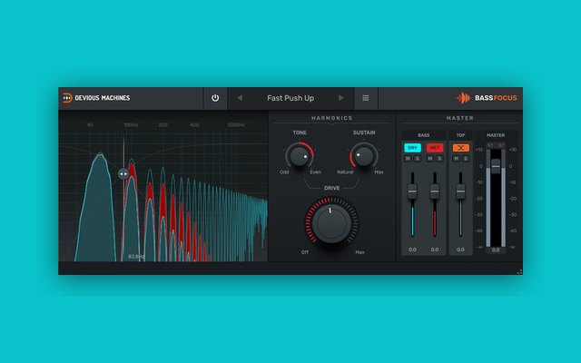Click the master meter peak readout
The image size is (581, 363).
496,145
